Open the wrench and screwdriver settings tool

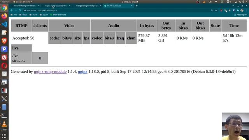(4, 99)
